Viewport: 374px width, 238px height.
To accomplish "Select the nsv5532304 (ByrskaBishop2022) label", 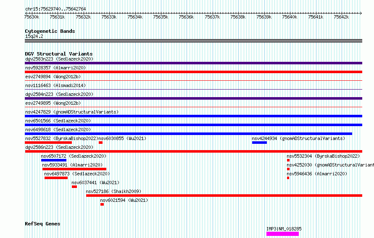I will point(323,156).
